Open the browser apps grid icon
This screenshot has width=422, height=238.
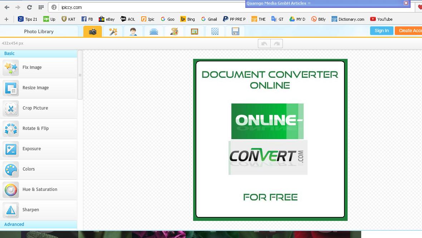(x=41, y=7)
